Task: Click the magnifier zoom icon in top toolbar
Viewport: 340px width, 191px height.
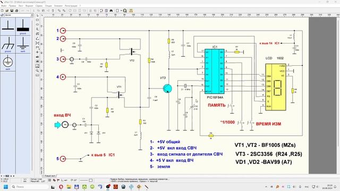Action: 125,11
